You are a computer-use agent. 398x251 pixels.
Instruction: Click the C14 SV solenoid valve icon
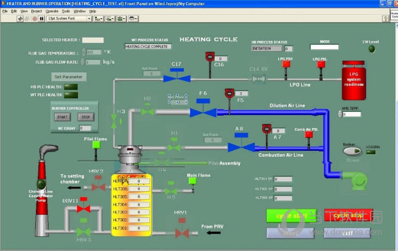(259, 79)
